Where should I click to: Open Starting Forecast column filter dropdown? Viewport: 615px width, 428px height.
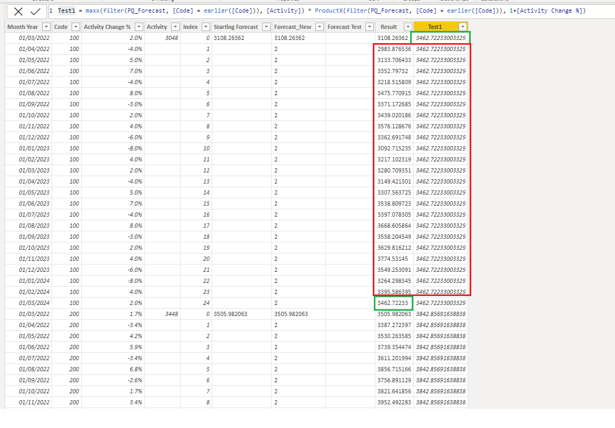pyautogui.click(x=266, y=27)
